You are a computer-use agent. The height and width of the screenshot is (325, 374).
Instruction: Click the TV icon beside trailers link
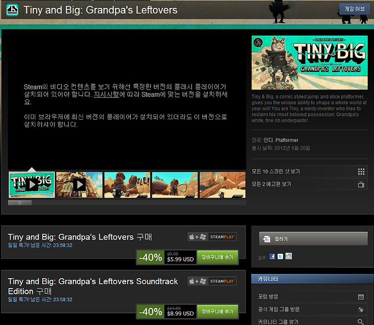pyautogui.click(x=361, y=184)
